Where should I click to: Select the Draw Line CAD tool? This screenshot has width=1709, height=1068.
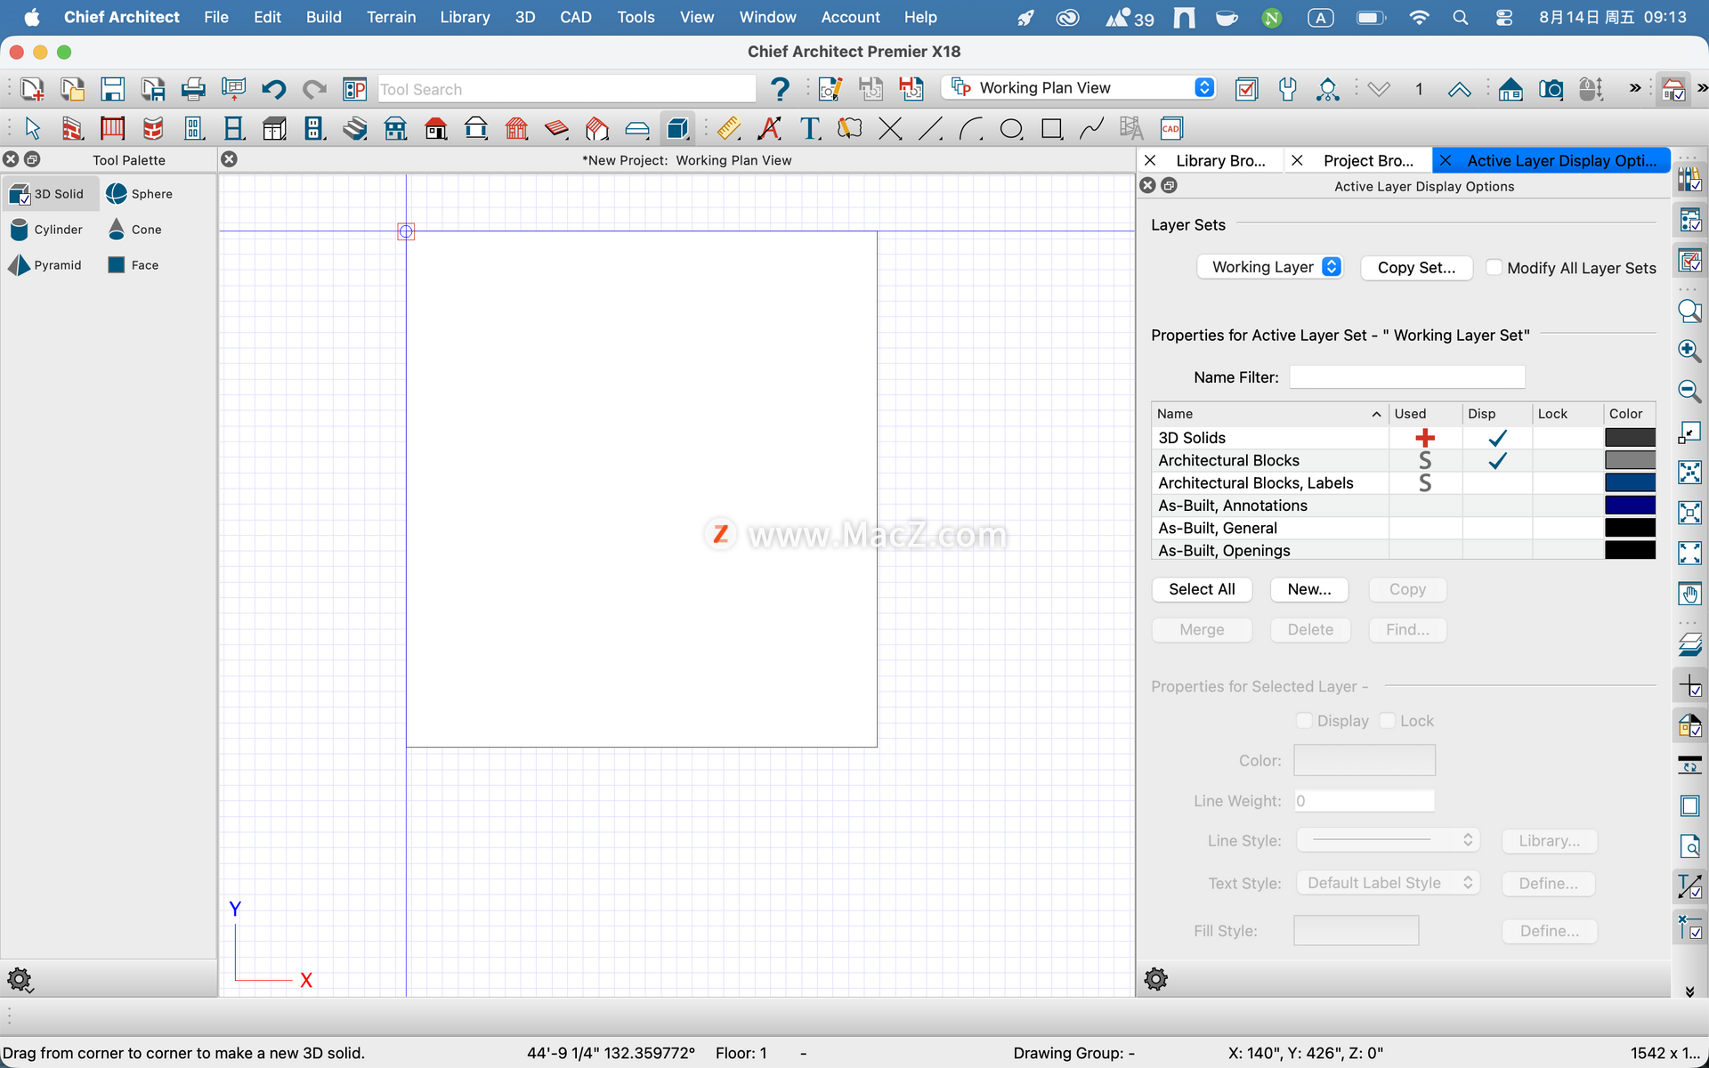click(x=930, y=128)
